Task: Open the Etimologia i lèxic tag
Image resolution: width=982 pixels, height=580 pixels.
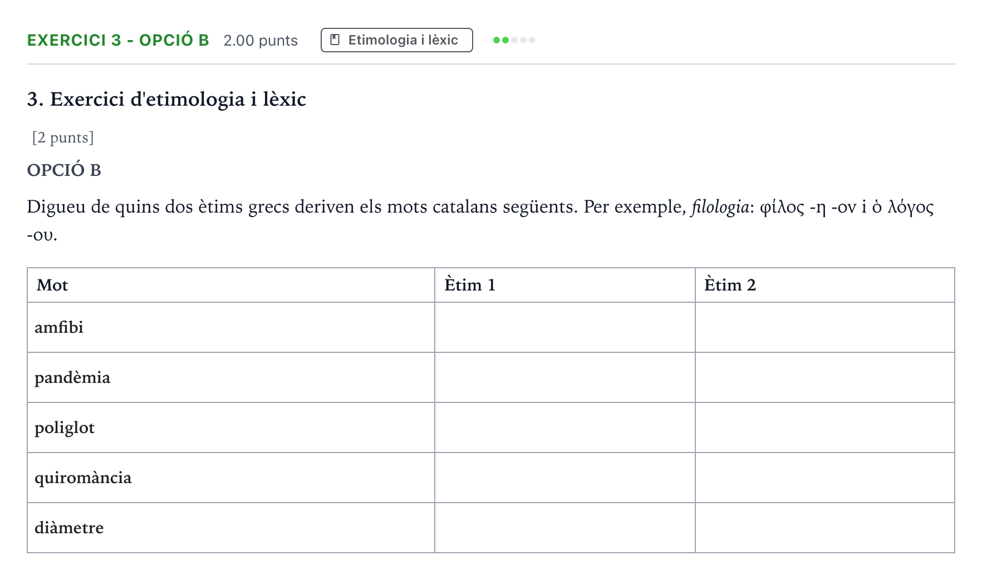Action: 397,40
